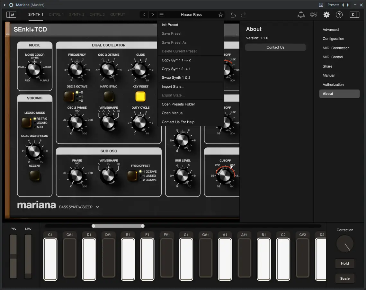Click the redo arrow icon
The height and width of the screenshot is (290, 366).
243,15
